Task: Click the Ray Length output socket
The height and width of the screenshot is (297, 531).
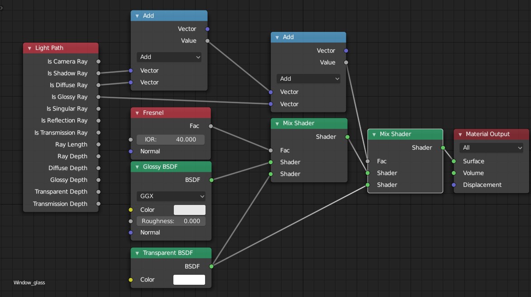Action: tap(98, 144)
